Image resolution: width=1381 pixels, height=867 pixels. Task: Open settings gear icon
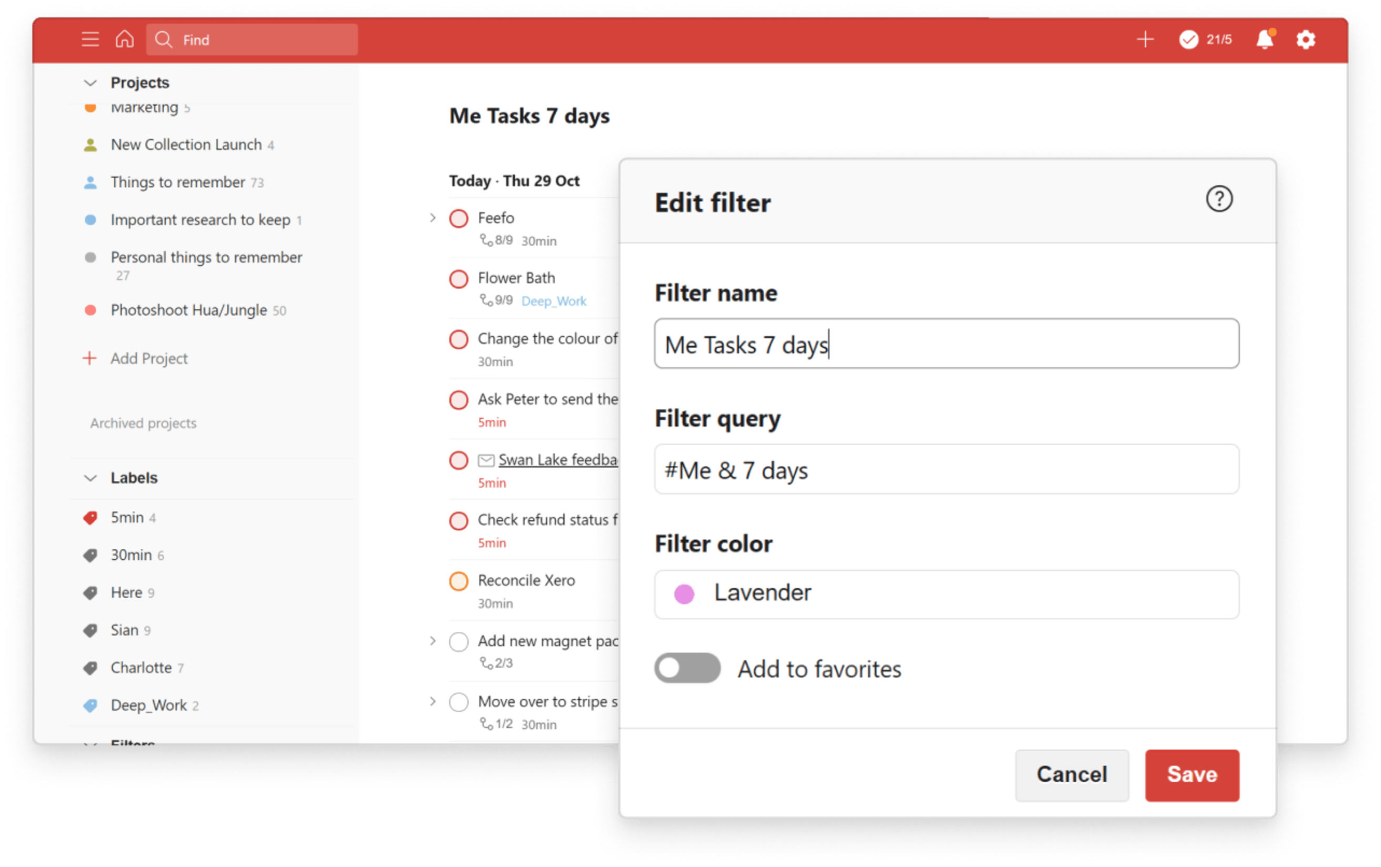[x=1306, y=39]
